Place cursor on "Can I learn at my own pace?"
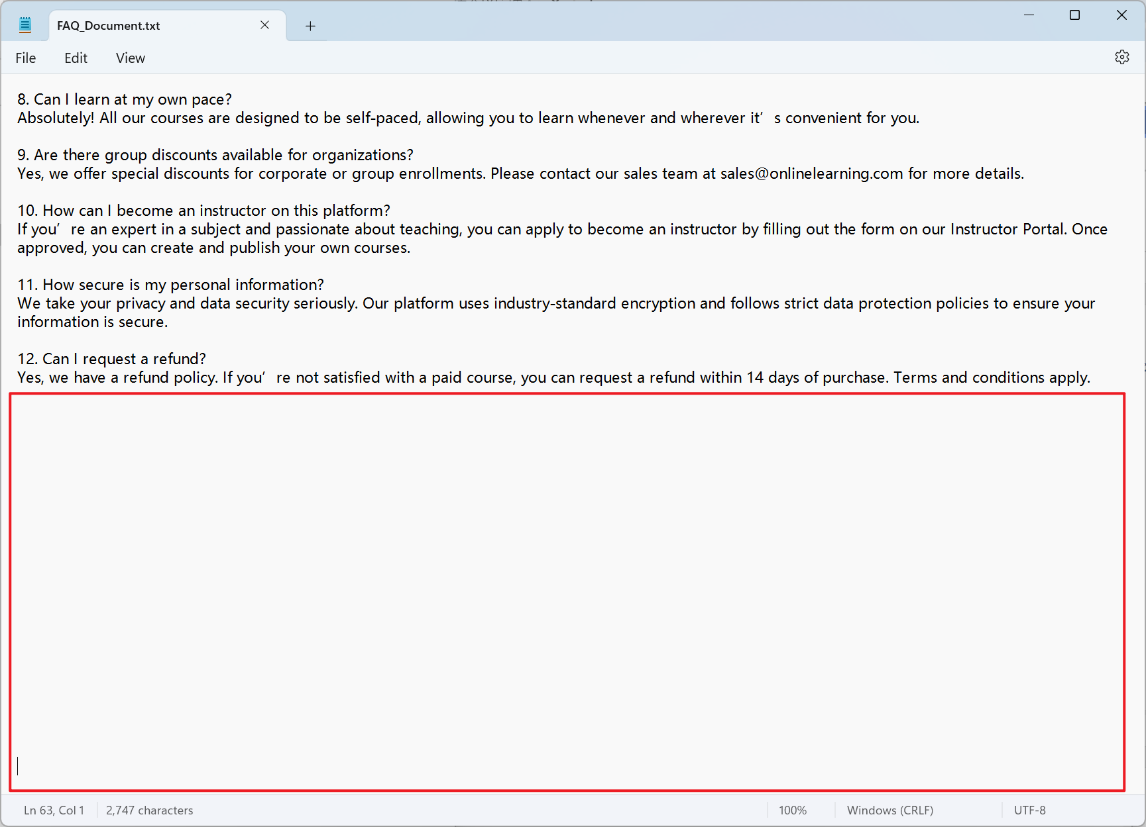The height and width of the screenshot is (827, 1146). [x=133, y=99]
